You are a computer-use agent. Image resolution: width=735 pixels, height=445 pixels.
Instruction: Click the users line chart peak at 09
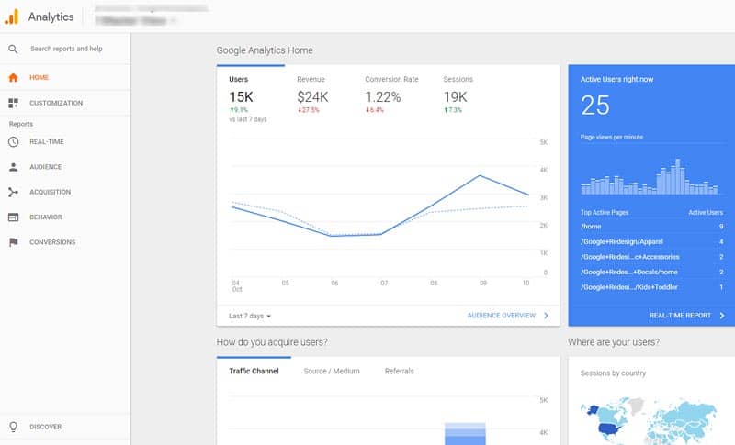point(480,175)
